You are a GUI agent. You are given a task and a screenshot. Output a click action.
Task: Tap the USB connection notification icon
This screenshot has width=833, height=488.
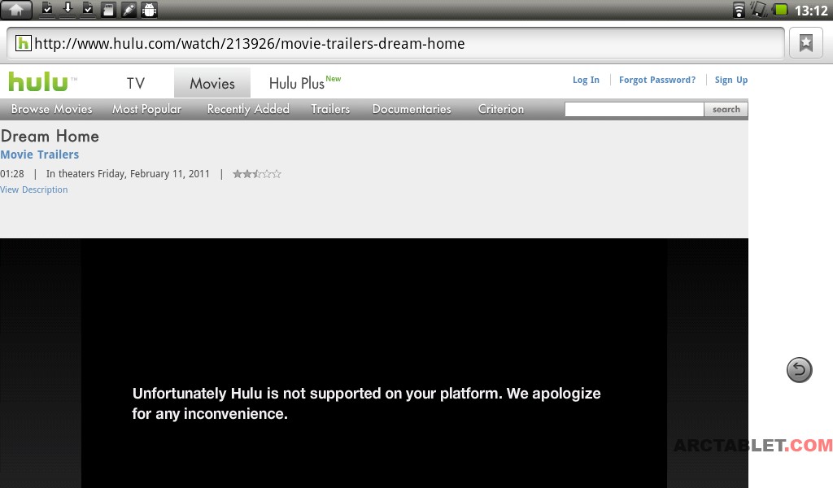[x=129, y=10]
